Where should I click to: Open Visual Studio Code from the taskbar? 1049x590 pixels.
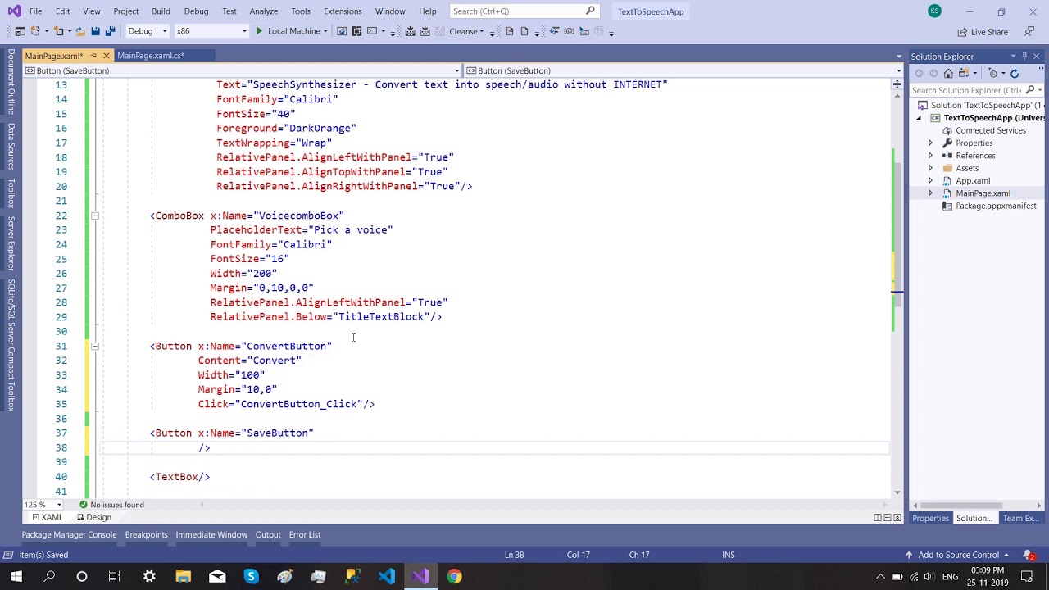coord(387,577)
